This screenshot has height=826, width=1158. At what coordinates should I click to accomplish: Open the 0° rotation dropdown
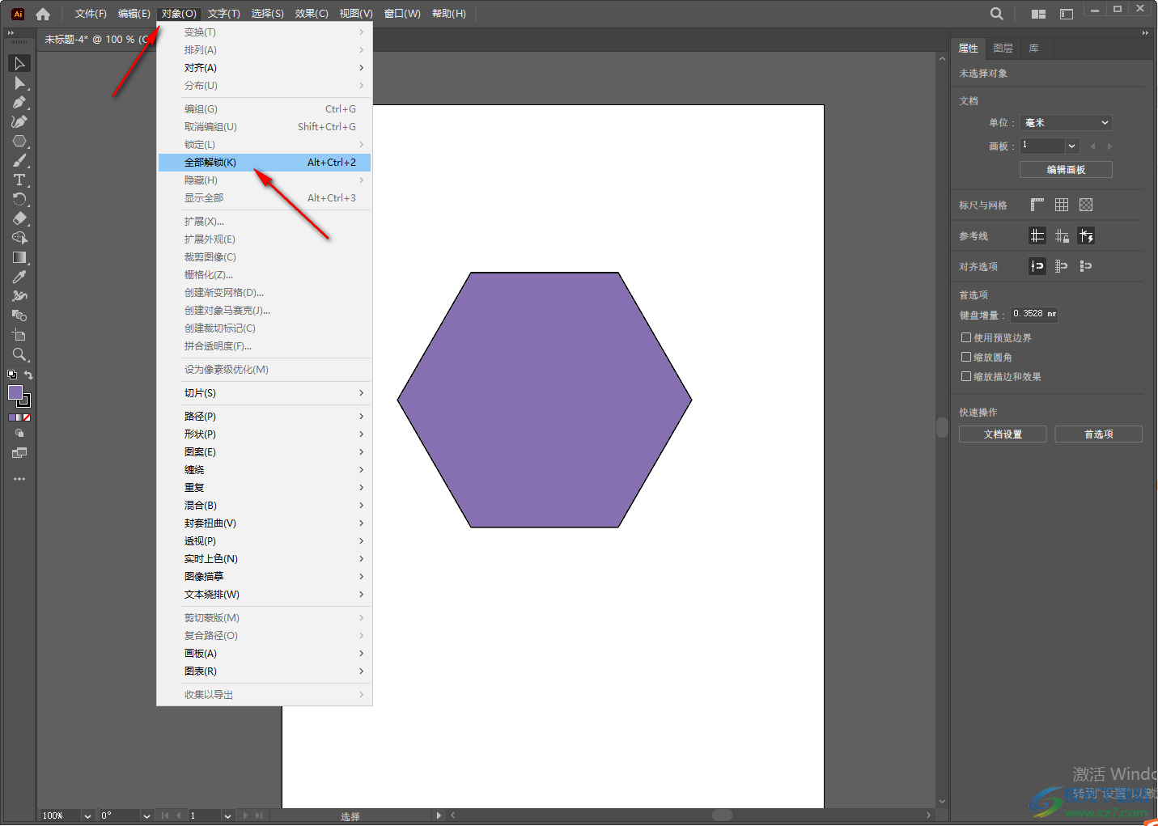tap(146, 815)
